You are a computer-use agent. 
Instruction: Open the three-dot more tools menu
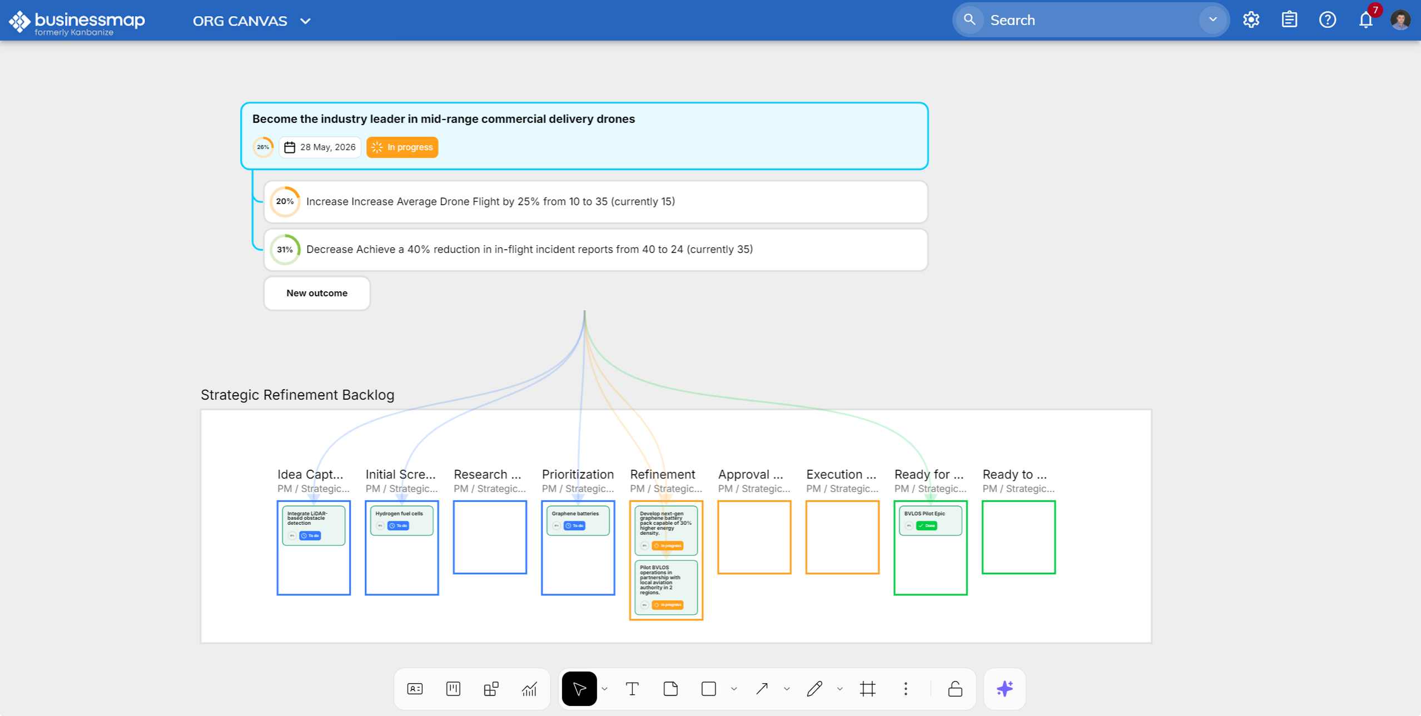point(906,689)
